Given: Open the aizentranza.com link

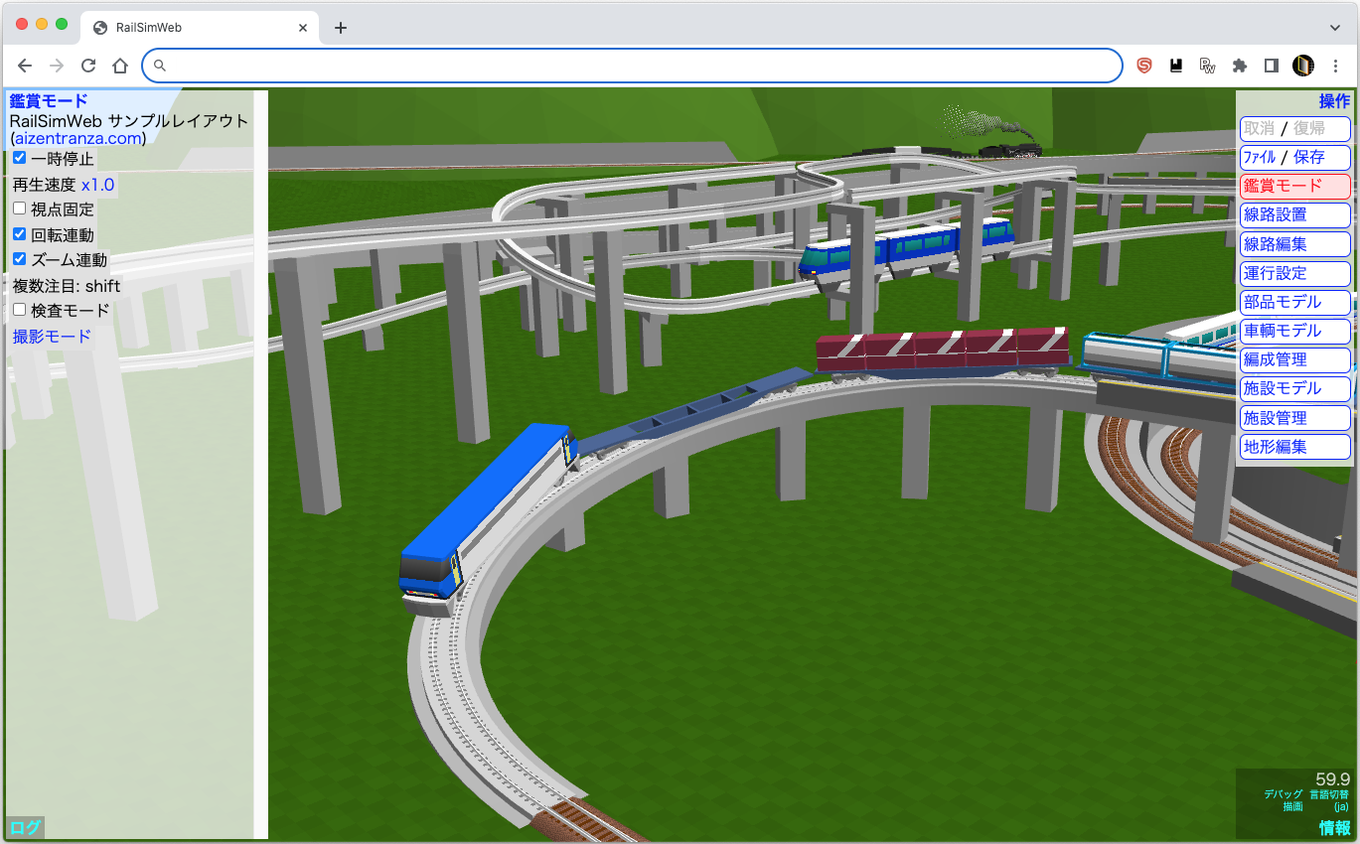Looking at the screenshot, I should (78, 139).
